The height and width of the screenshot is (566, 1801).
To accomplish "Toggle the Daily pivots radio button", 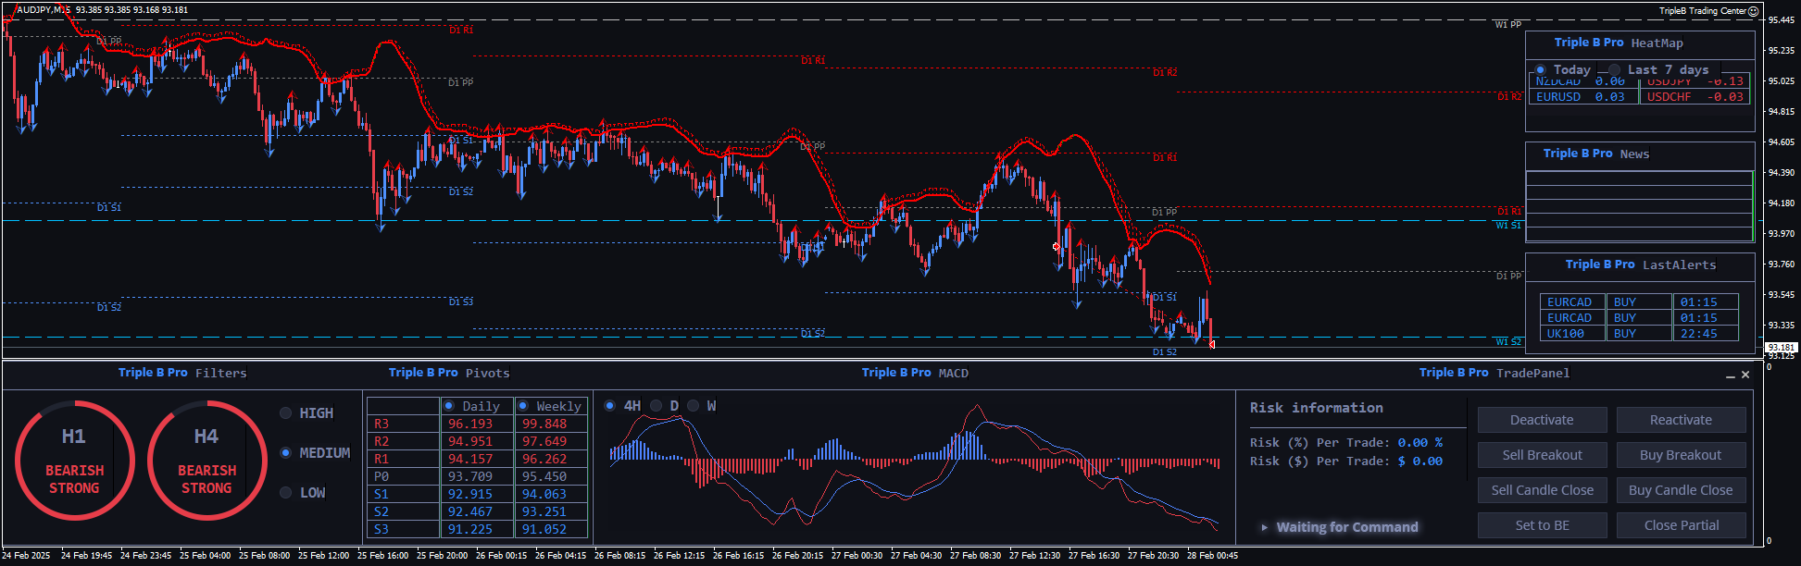I will (x=449, y=406).
